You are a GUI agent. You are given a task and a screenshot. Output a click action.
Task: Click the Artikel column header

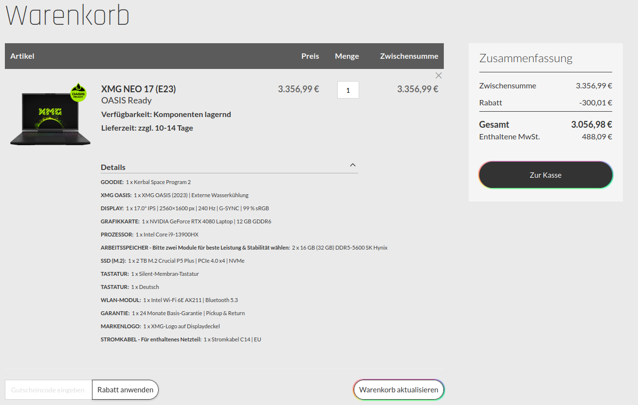[22, 56]
